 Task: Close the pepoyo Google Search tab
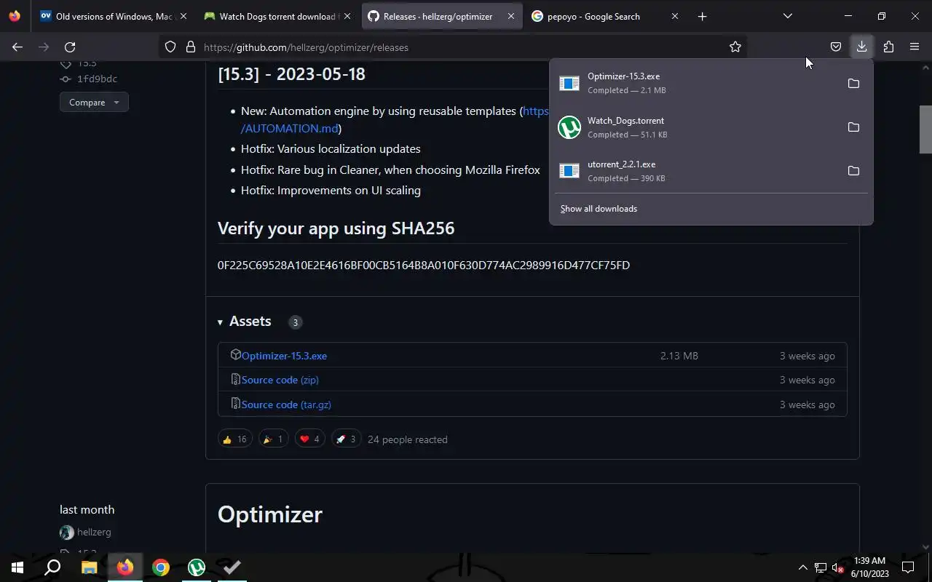click(675, 16)
